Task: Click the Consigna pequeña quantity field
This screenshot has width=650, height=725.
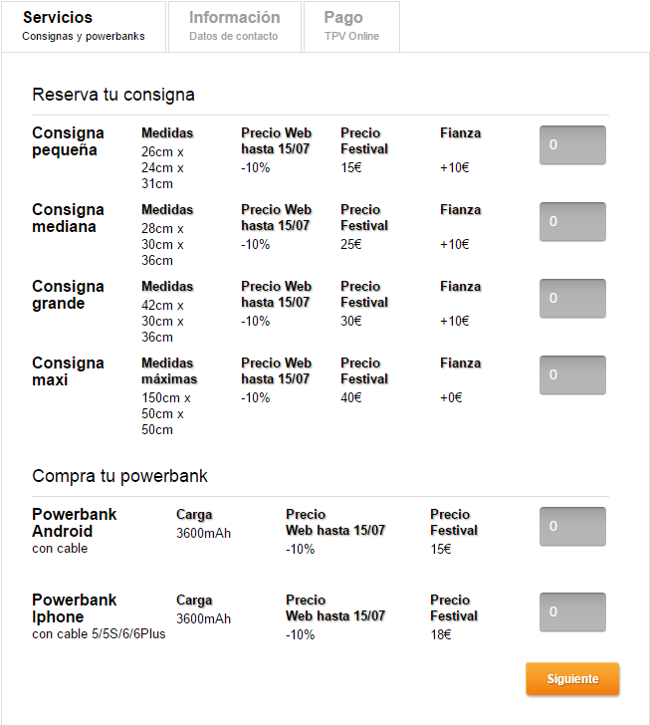Action: [572, 144]
